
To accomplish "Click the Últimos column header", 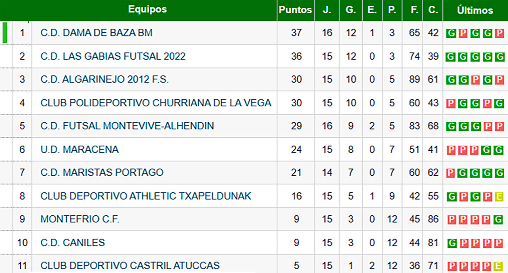I will coord(475,11).
